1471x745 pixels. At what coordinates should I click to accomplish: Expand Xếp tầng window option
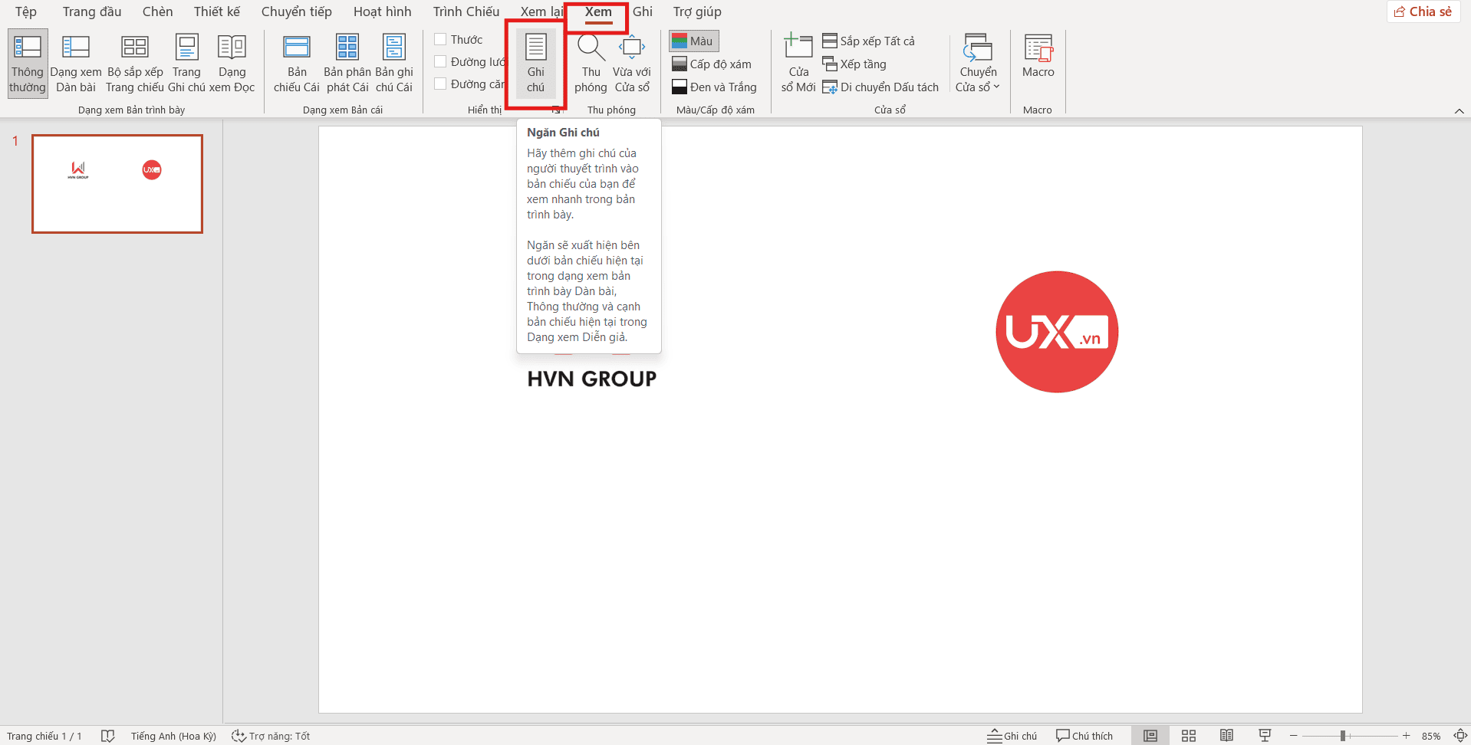coord(854,64)
